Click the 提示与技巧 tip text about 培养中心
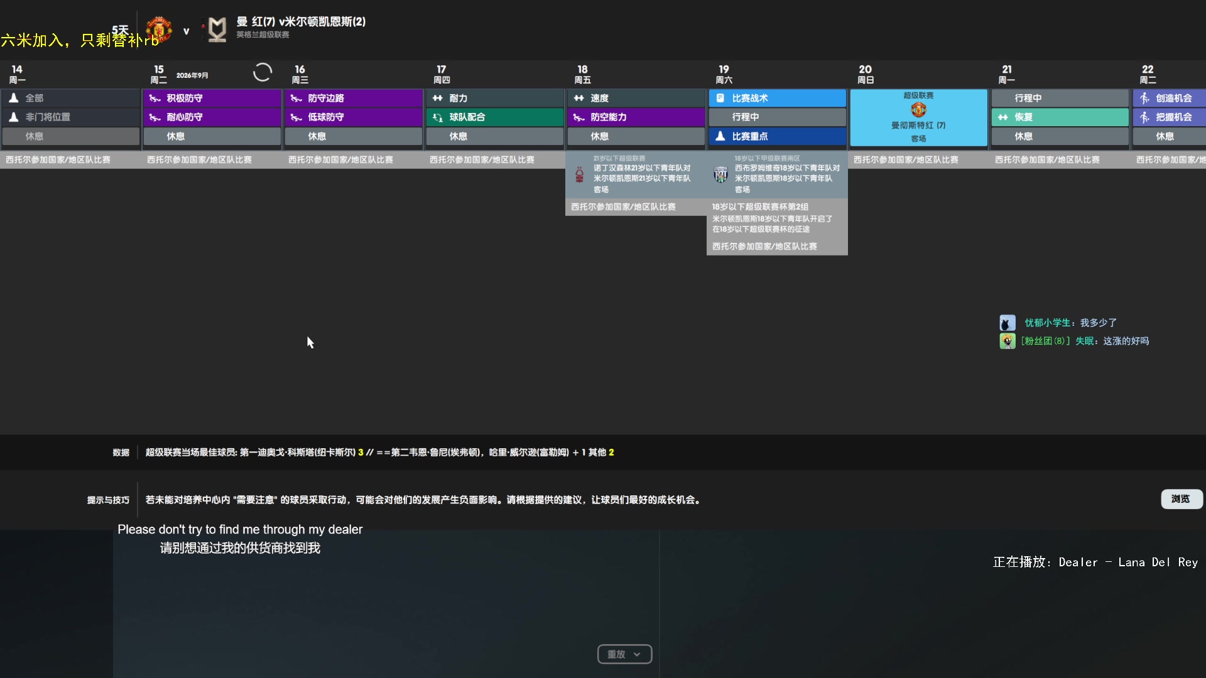The image size is (1206, 678). click(424, 500)
